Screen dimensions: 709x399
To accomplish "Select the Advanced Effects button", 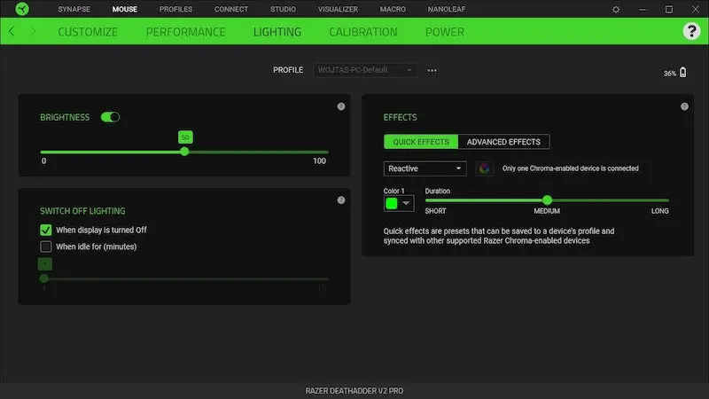I will pyautogui.click(x=503, y=142).
